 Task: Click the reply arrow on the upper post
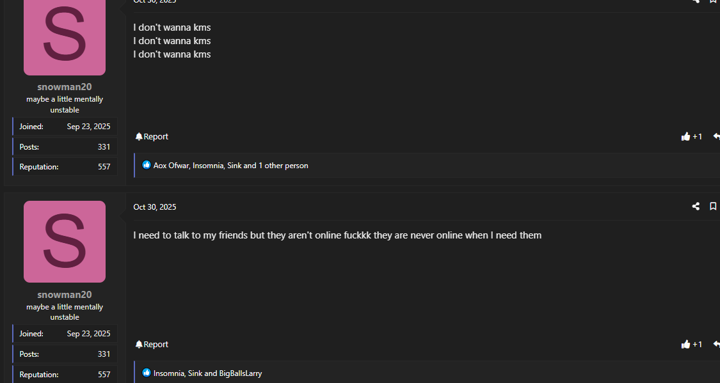[716, 136]
